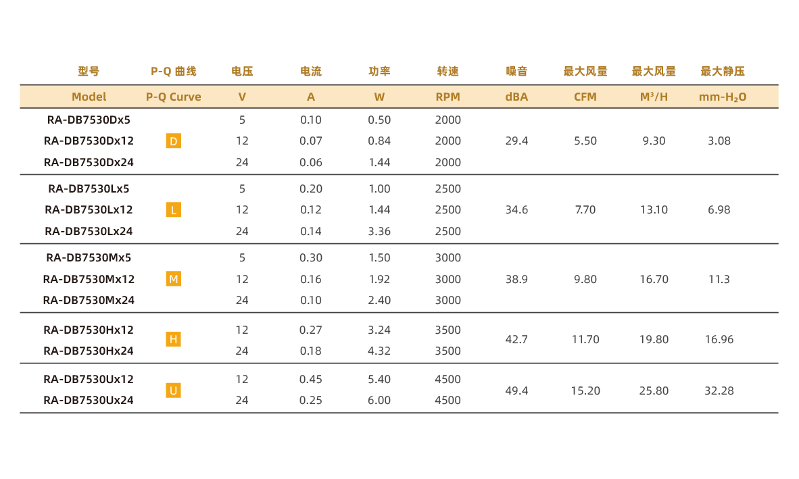This screenshot has width=799, height=479.
Task: Select model RA-DB7530Lx12
Action: (x=89, y=209)
